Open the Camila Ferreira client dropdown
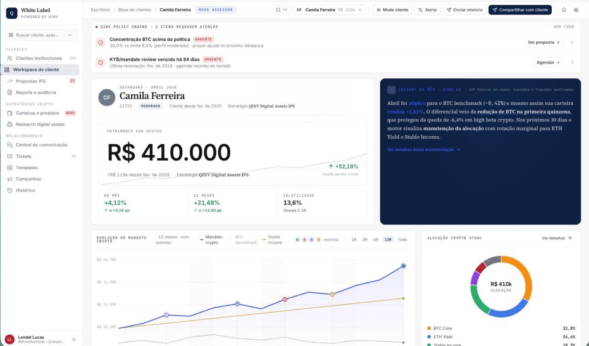589x346 pixels. point(329,10)
